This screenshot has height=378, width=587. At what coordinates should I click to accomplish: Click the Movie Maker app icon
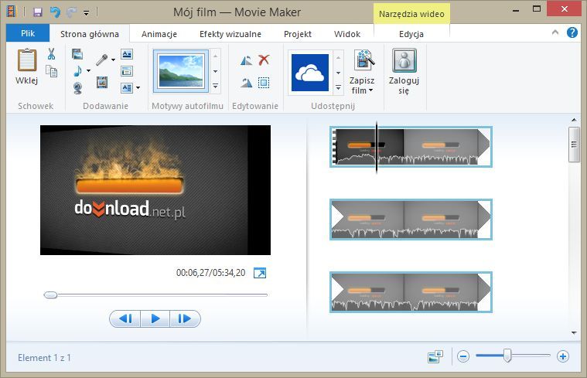pyautogui.click(x=12, y=12)
